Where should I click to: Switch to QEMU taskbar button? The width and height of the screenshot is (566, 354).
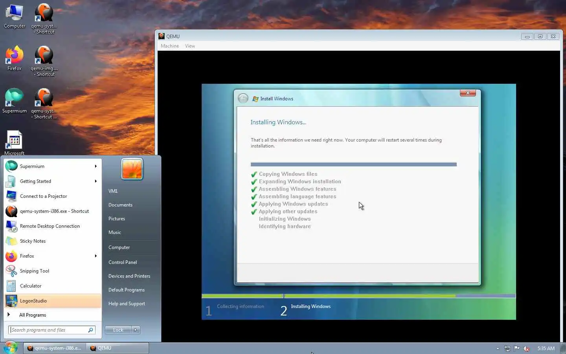117,348
